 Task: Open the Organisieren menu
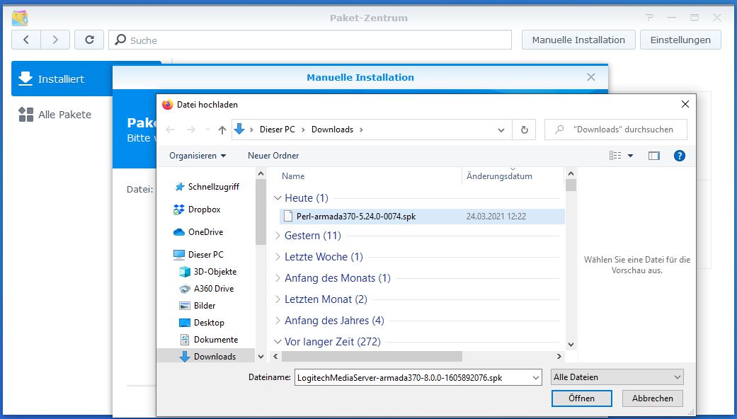198,156
